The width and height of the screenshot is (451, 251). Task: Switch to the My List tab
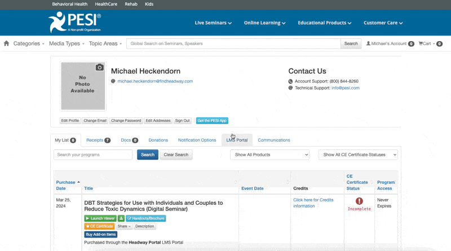pos(65,140)
